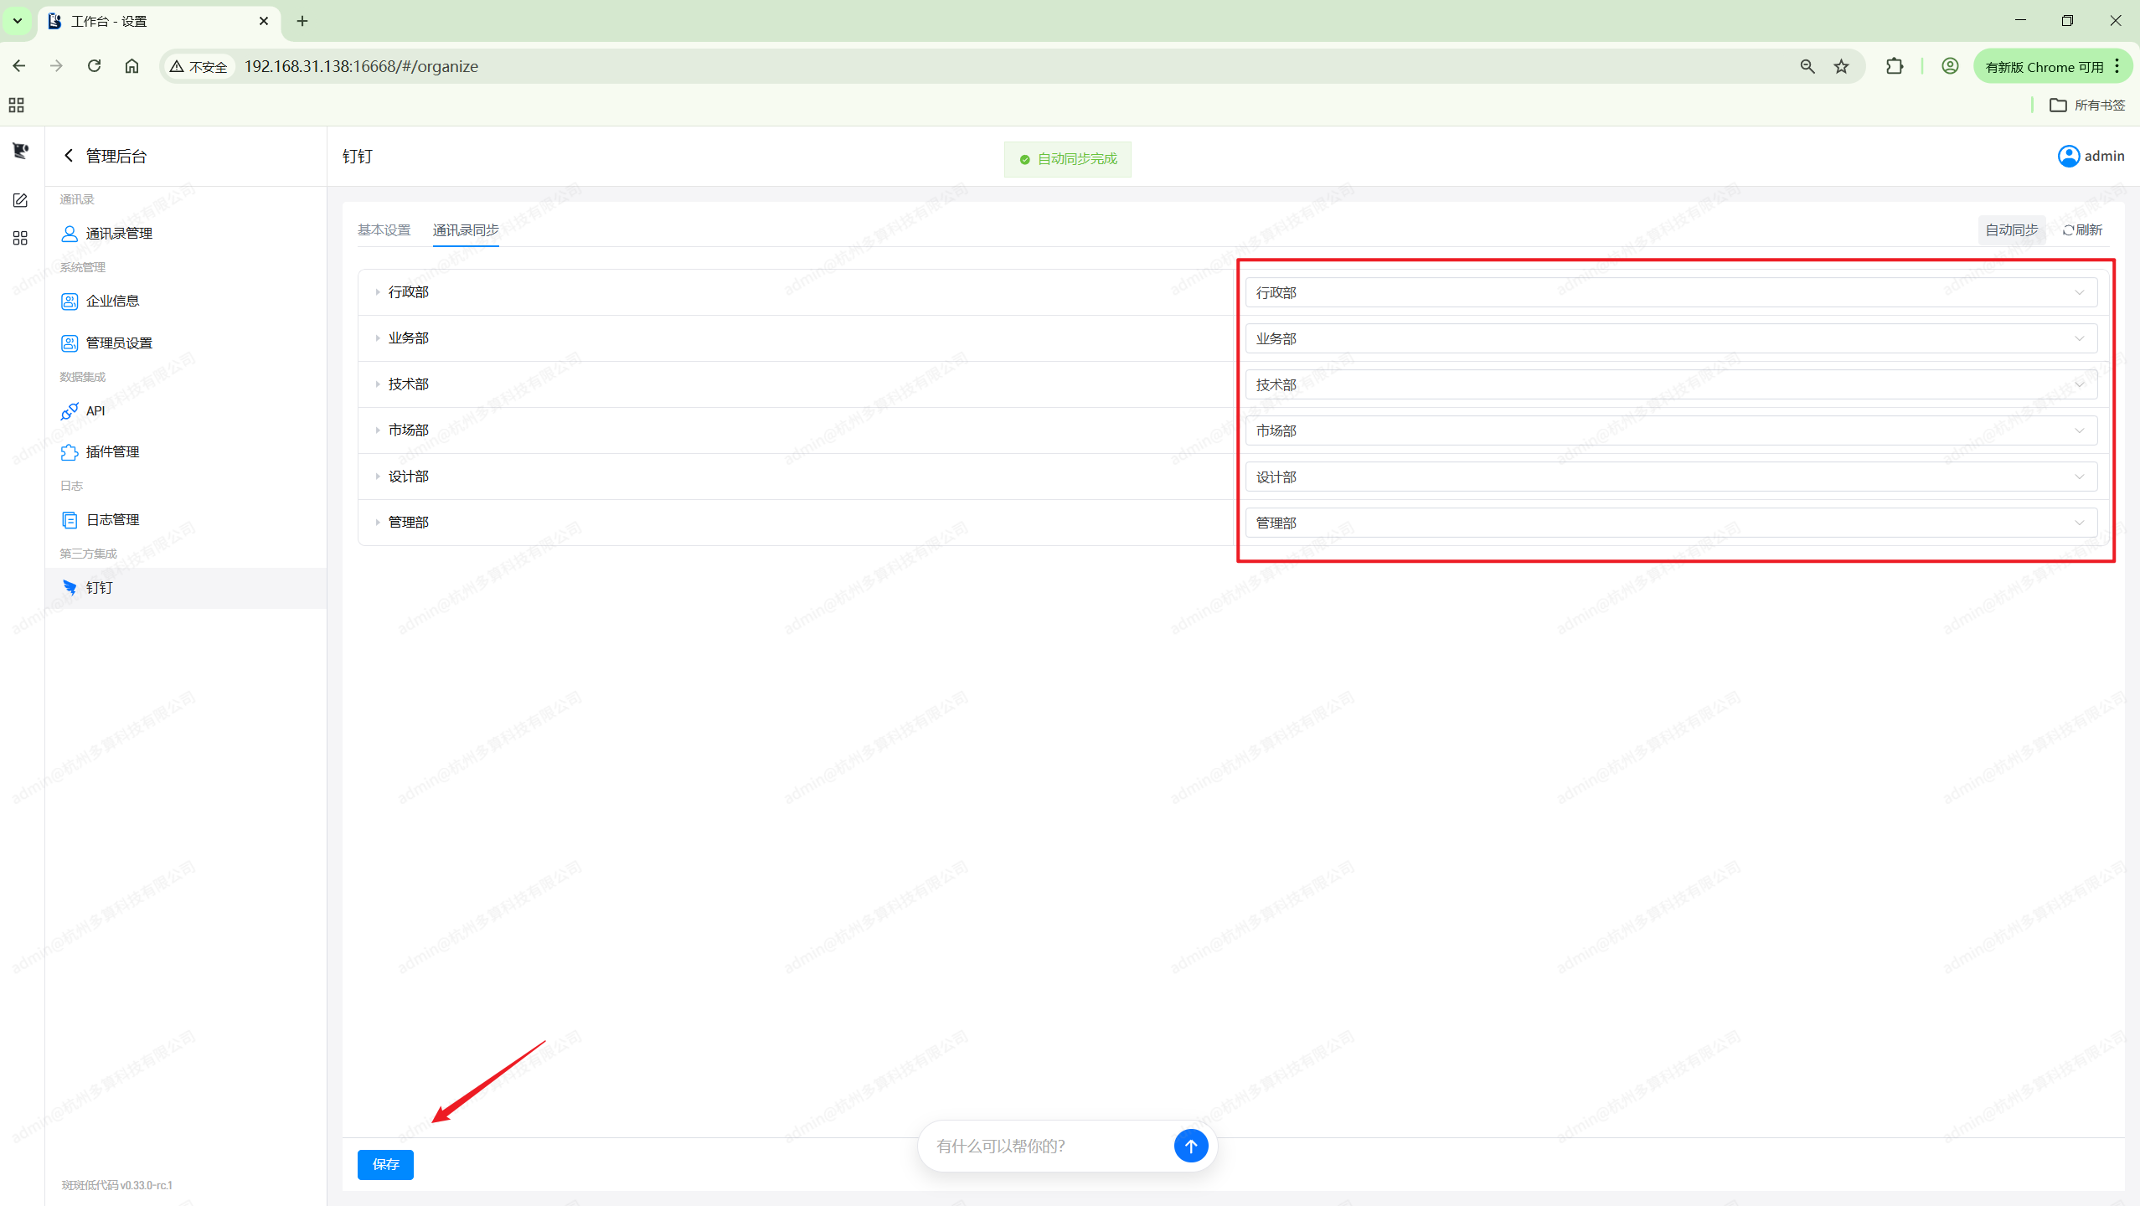Go back using 管理后台 chevron arrow
Viewport: 2140px width, 1206px height.
point(69,156)
